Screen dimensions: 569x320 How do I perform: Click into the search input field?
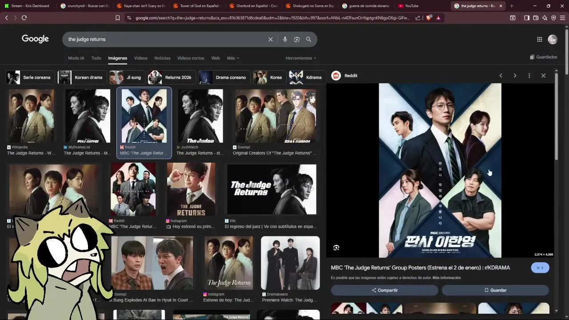(164, 39)
